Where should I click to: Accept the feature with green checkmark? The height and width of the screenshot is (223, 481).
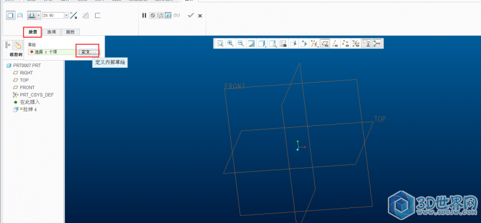tap(191, 16)
